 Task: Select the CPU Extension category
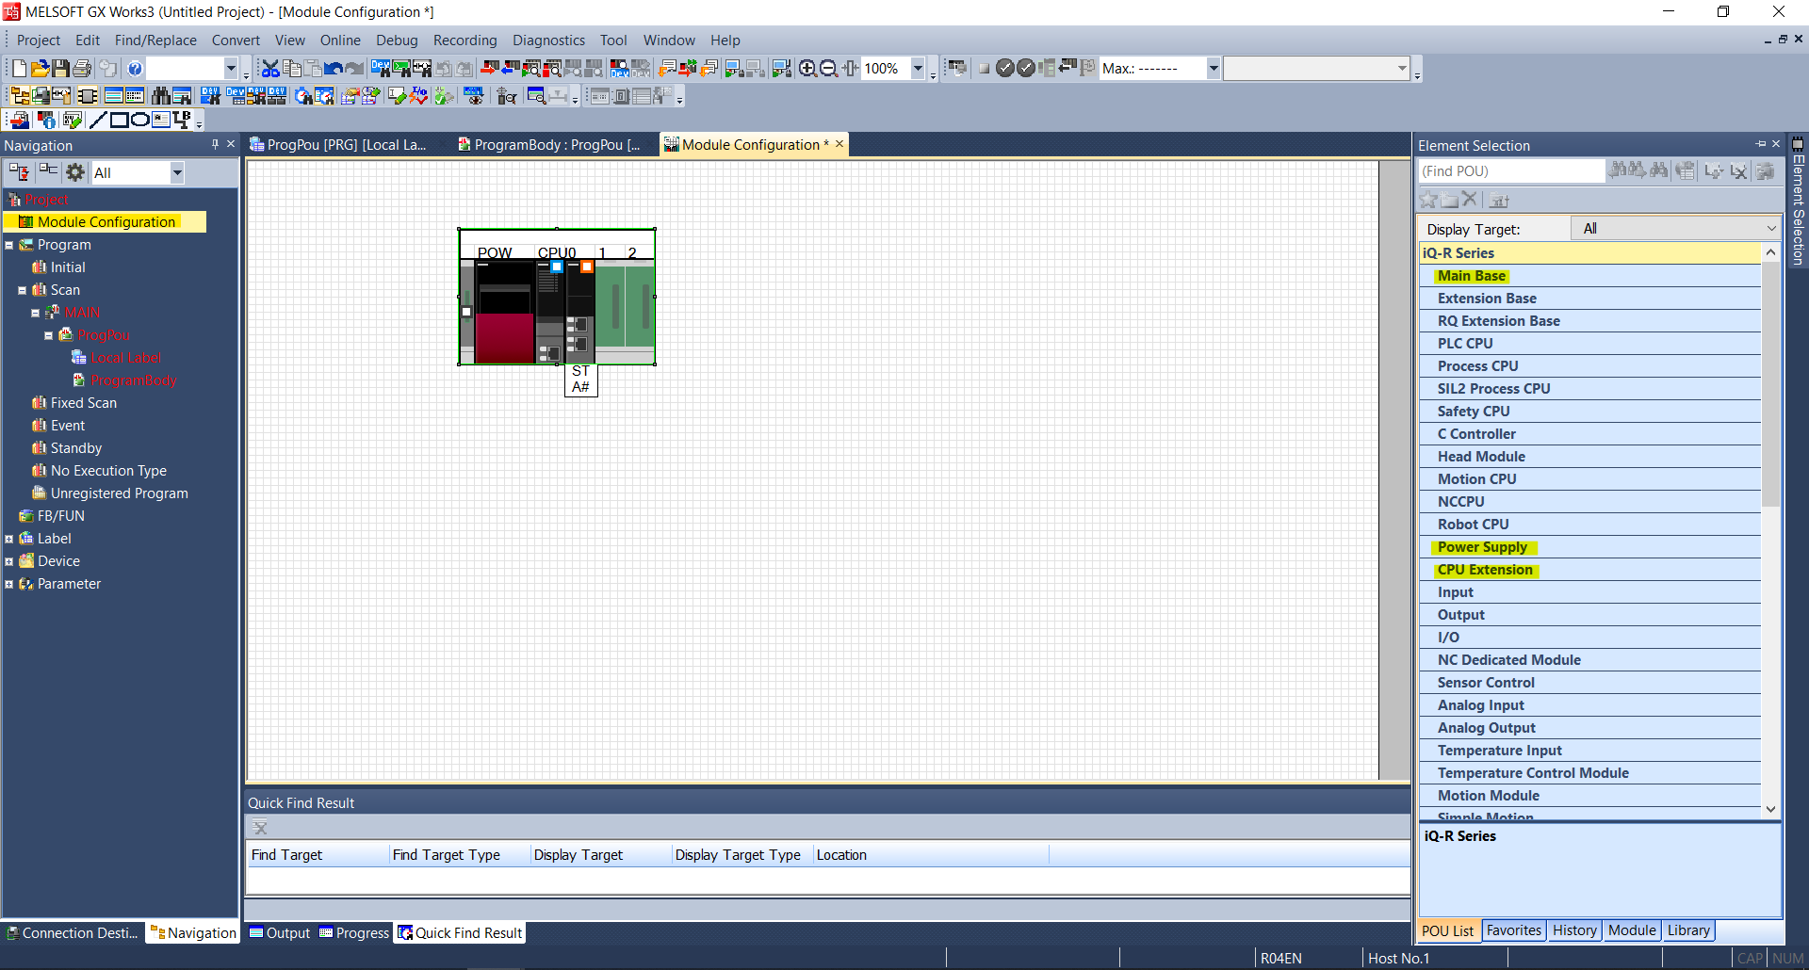coord(1590,570)
